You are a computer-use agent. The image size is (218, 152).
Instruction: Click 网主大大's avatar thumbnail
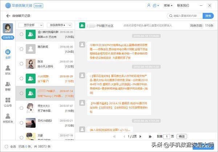[31, 108]
